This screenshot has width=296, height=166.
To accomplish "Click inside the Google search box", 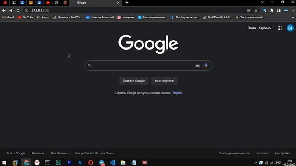I will (148, 65).
